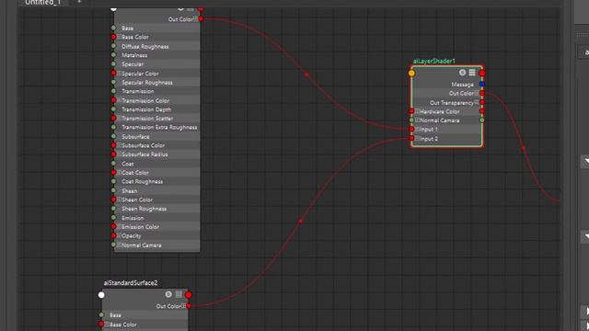Image resolution: width=589 pixels, height=331 pixels.
Task: Click the Coat Roughness attribute label
Action: point(142,181)
